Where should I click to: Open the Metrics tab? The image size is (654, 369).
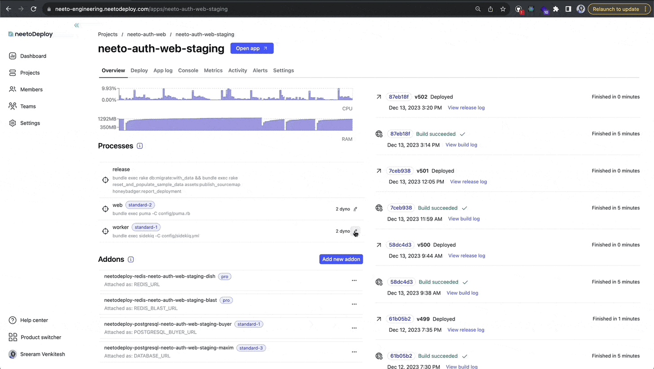213,70
